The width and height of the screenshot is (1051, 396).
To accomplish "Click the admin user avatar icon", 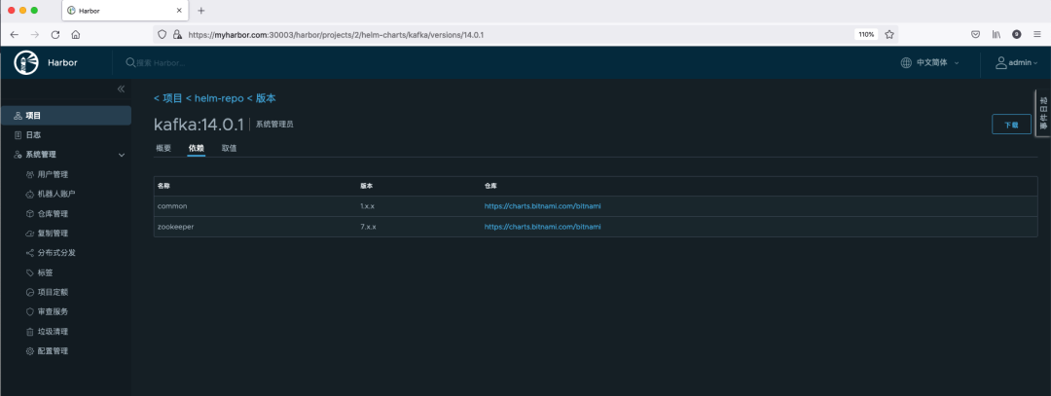I will tap(1000, 62).
